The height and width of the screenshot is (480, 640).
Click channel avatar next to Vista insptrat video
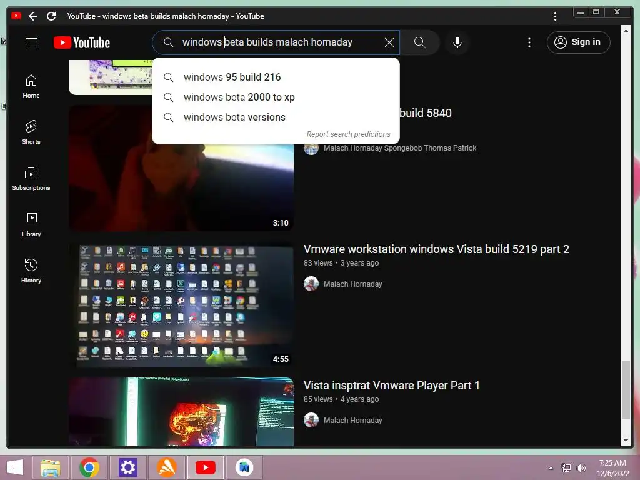tap(311, 421)
